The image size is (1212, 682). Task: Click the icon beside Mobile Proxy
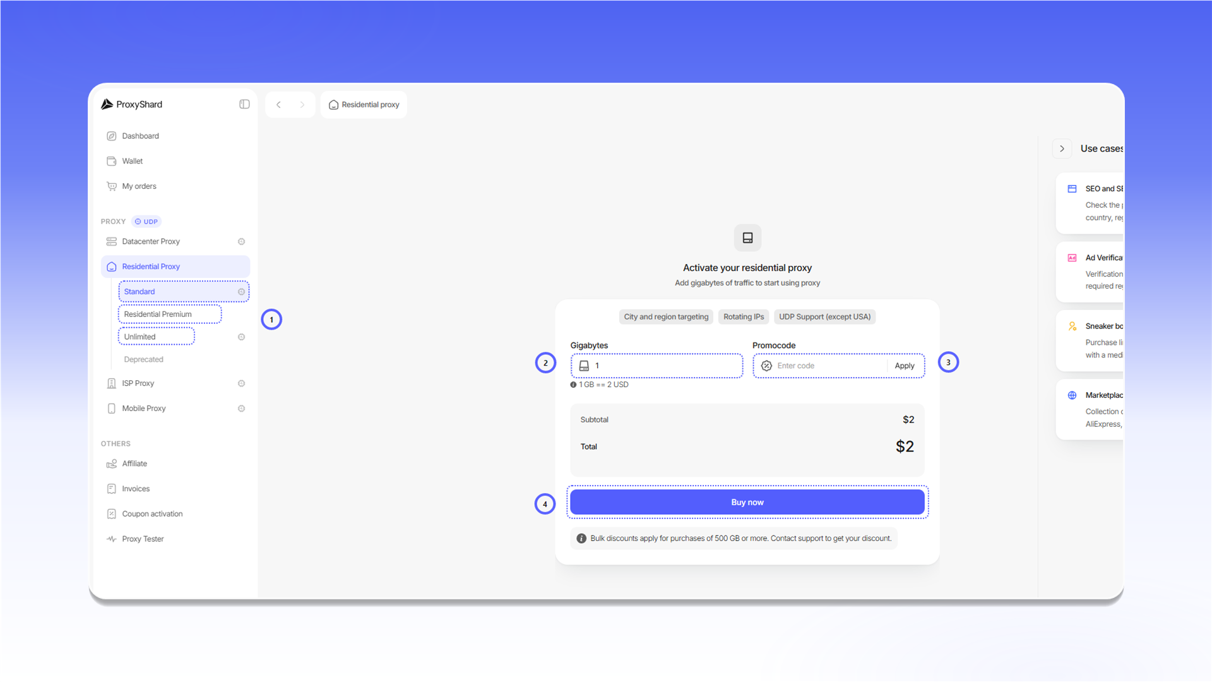(241, 409)
